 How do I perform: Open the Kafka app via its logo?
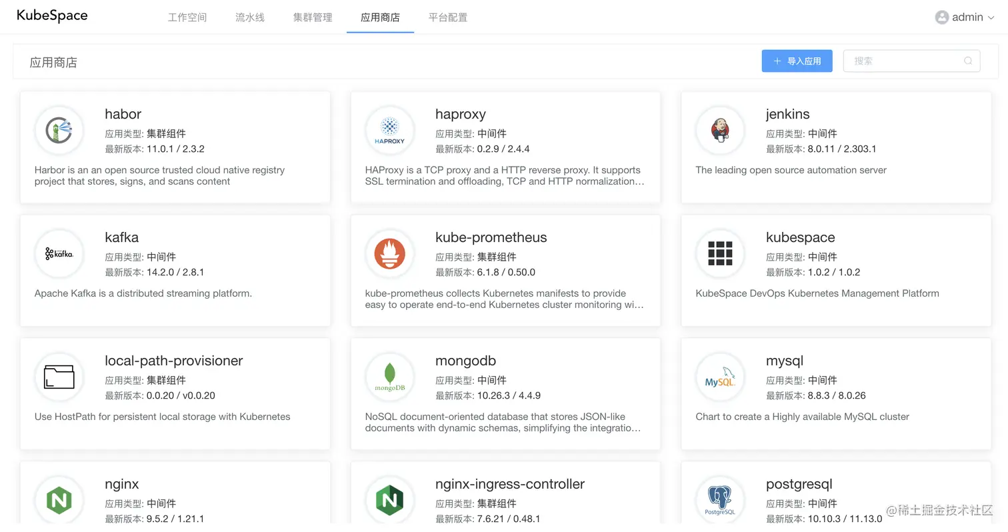(x=59, y=253)
